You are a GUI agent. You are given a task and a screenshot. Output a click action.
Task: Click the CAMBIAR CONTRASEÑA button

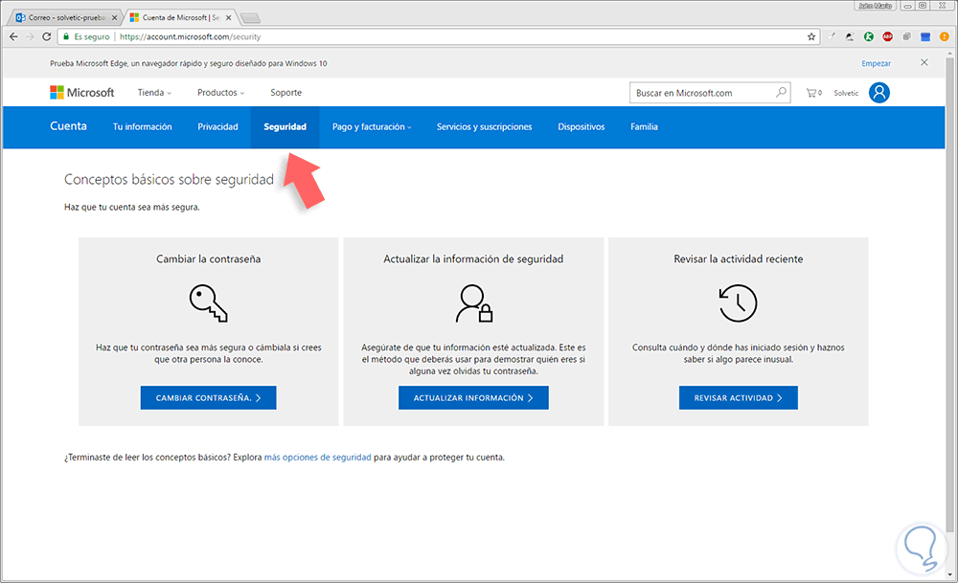click(x=208, y=397)
